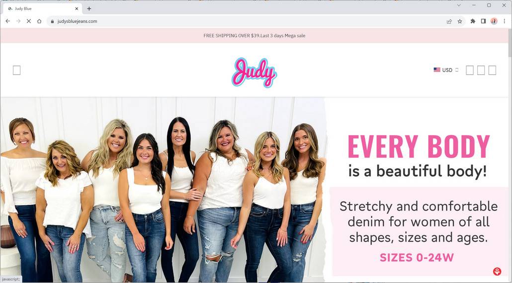Open the site hamburger menu placeholder icon

(17, 70)
